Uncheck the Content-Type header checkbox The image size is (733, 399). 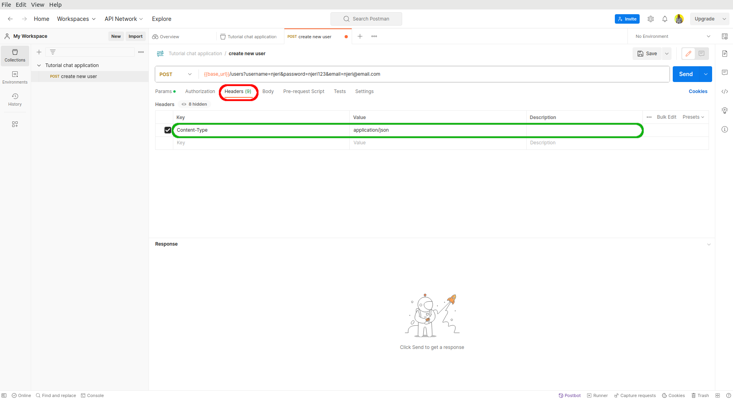[168, 130]
